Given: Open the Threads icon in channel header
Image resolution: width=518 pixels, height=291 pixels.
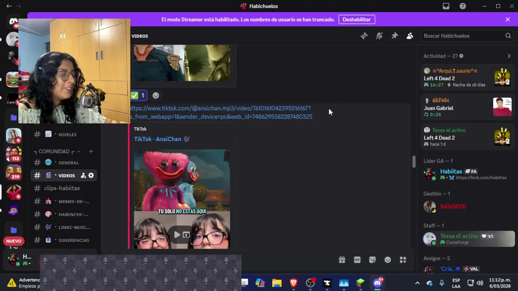Looking at the screenshot, I should (x=364, y=36).
